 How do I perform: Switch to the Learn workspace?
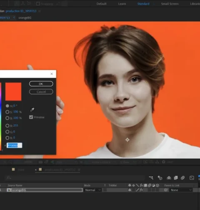[122, 4]
